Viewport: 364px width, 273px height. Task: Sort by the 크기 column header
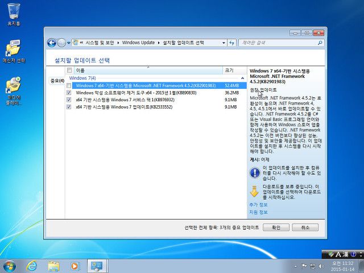tap(234, 70)
